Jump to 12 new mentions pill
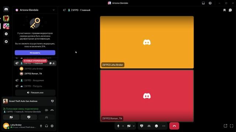Image resolution: width=236 pixels, height=132 pixels. (35, 61)
